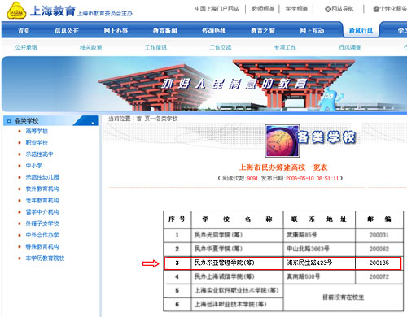Click the blue mascot on the banner
The image size is (407, 317).
click(x=329, y=99)
